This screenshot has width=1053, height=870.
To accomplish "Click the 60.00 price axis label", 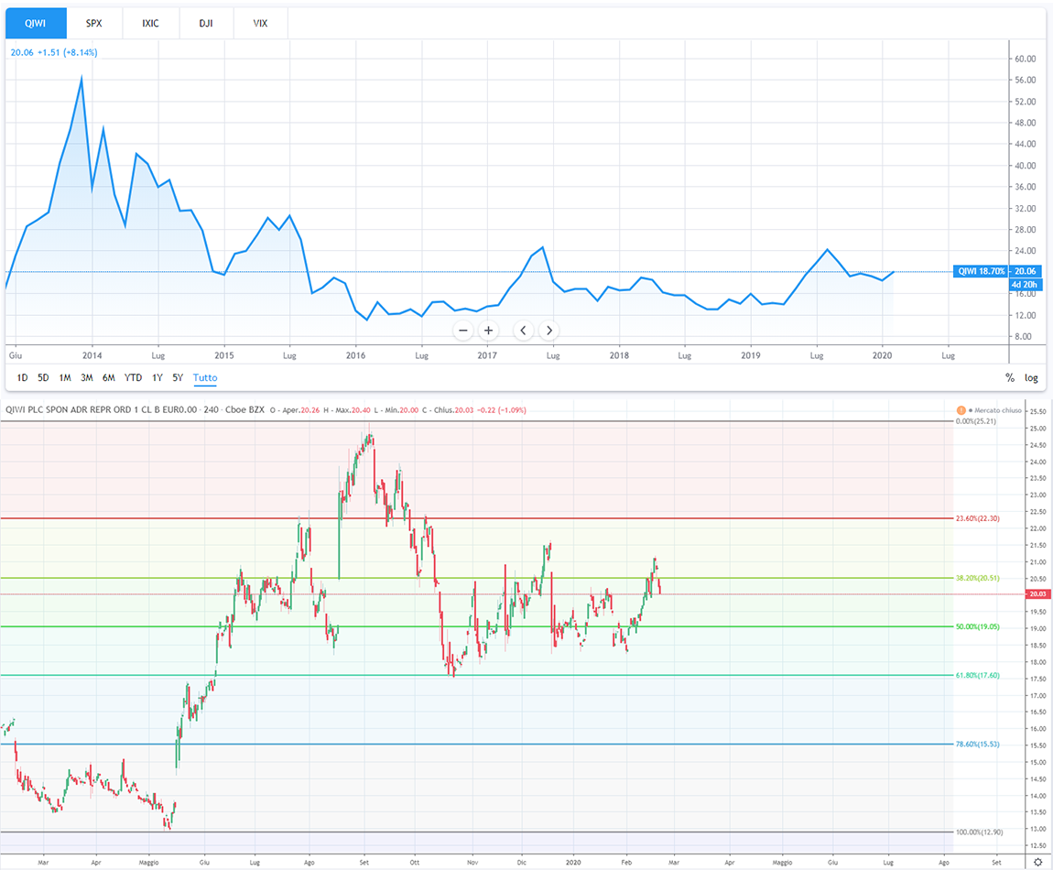I will (1025, 60).
